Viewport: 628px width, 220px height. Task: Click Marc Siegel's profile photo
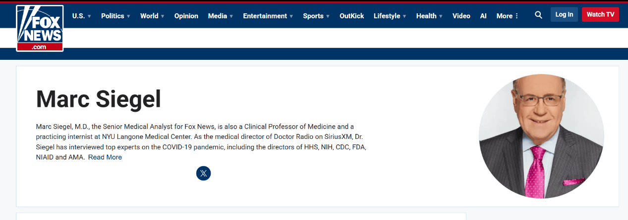click(541, 136)
